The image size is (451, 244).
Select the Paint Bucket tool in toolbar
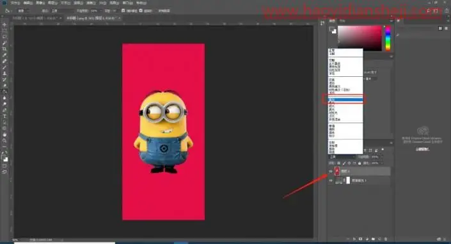pyautogui.click(x=4, y=92)
